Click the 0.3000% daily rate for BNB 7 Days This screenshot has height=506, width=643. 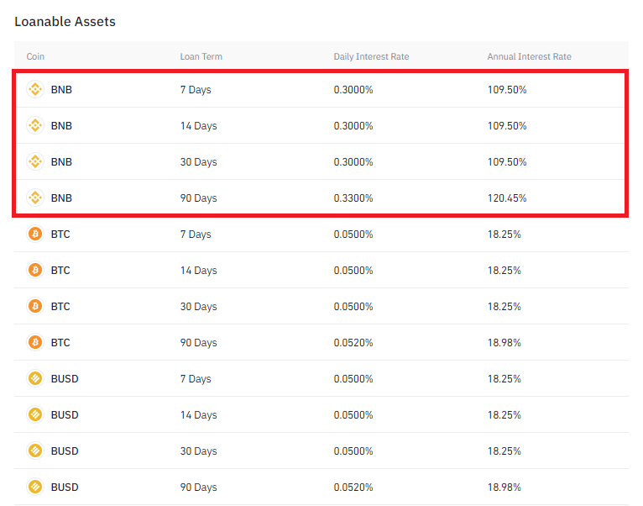tap(353, 90)
